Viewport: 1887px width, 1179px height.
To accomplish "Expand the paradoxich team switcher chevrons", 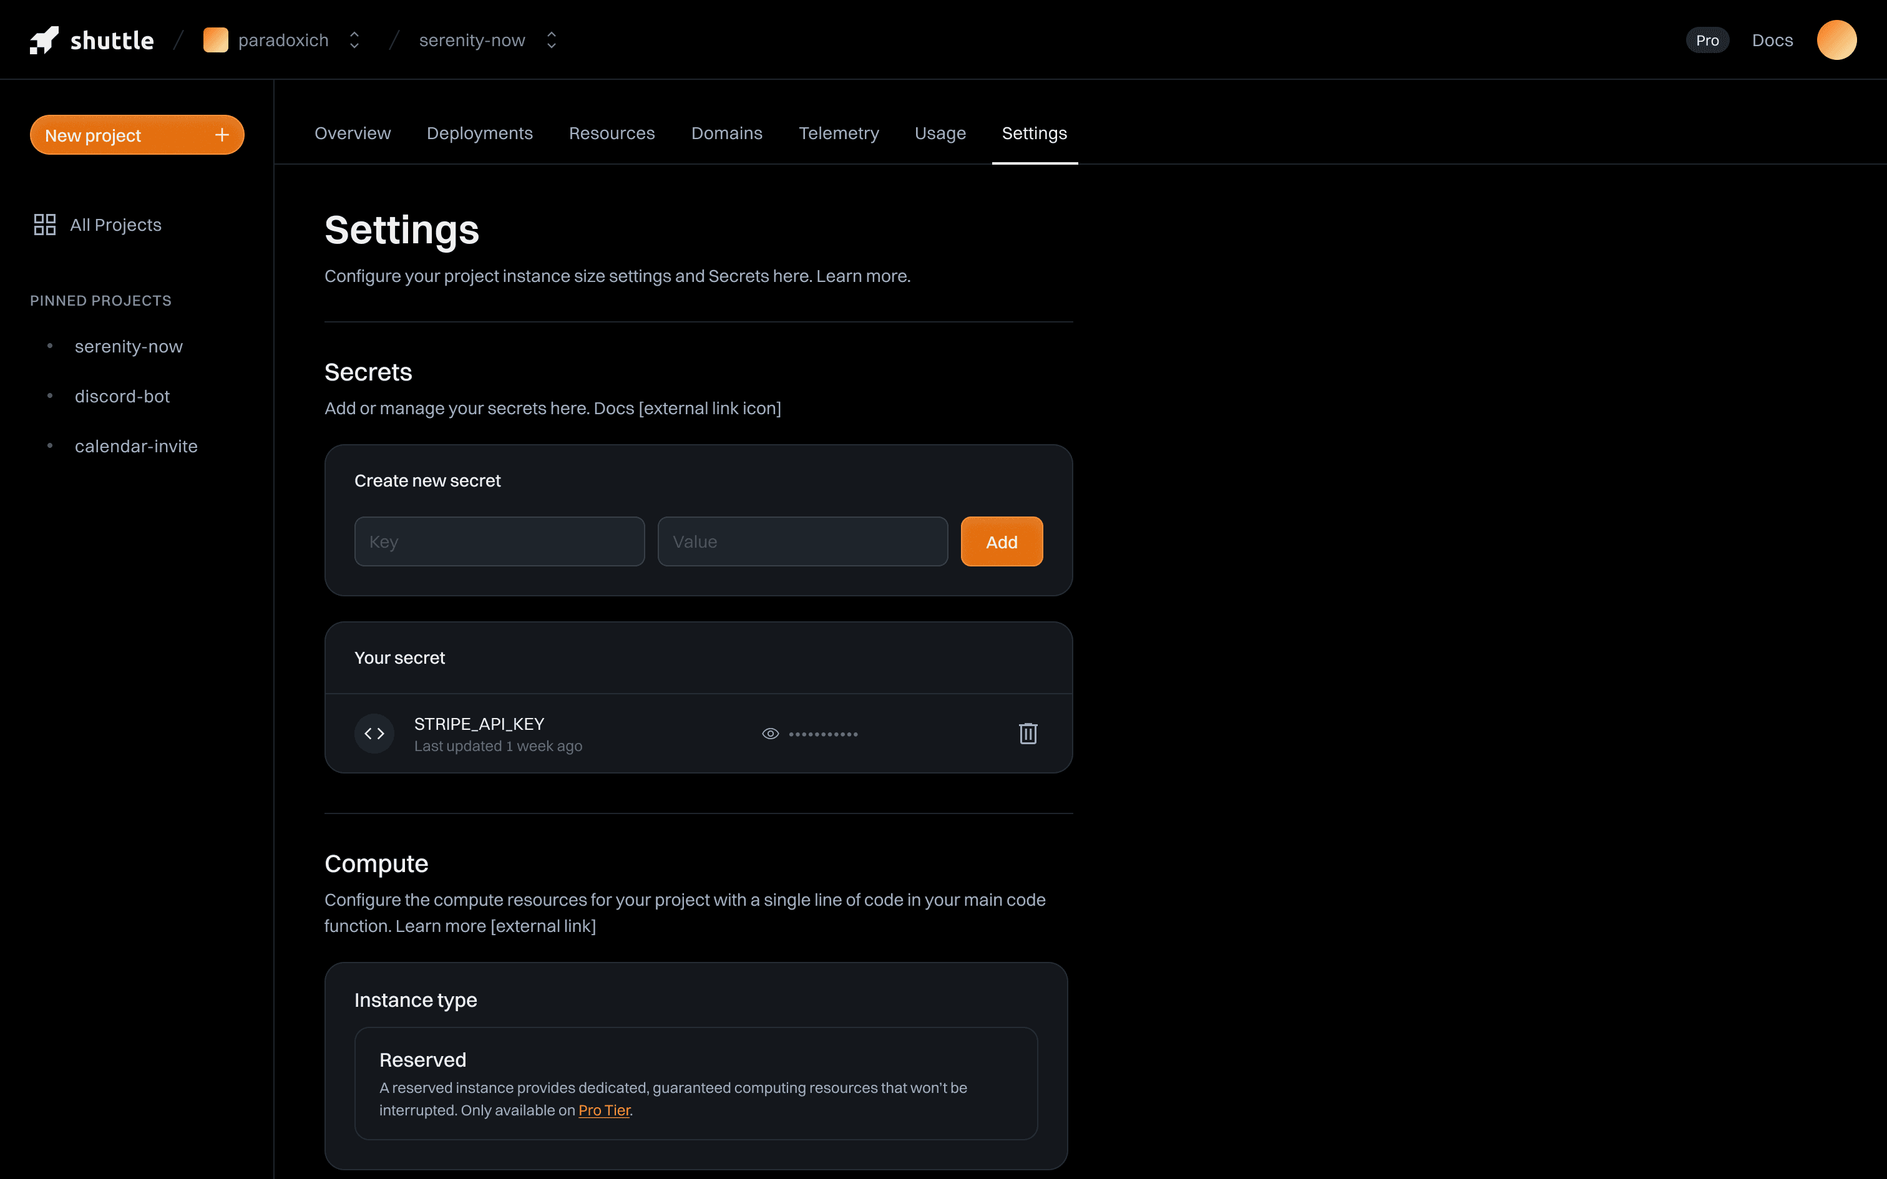I will [x=354, y=40].
